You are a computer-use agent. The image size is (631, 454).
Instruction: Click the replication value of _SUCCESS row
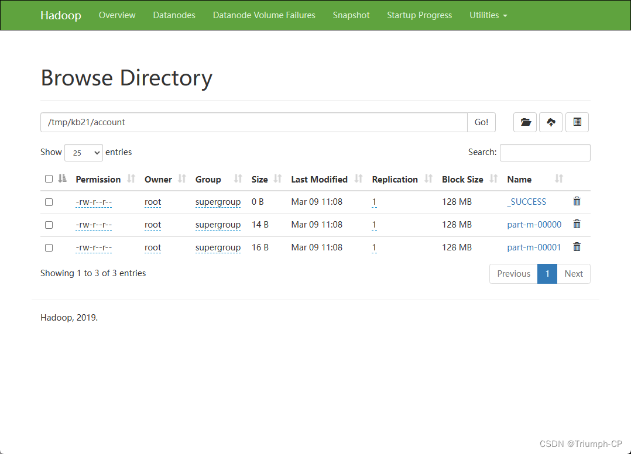point(374,202)
